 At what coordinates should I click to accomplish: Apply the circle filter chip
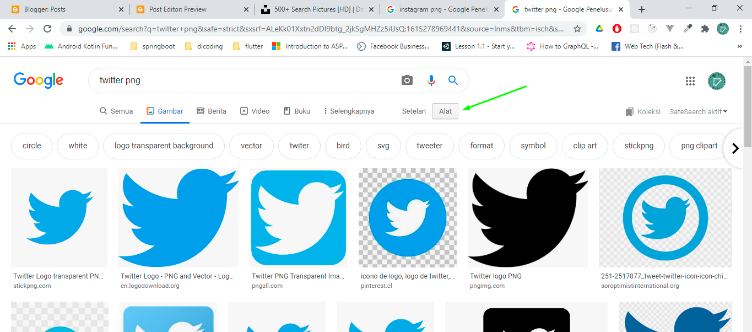pos(32,146)
